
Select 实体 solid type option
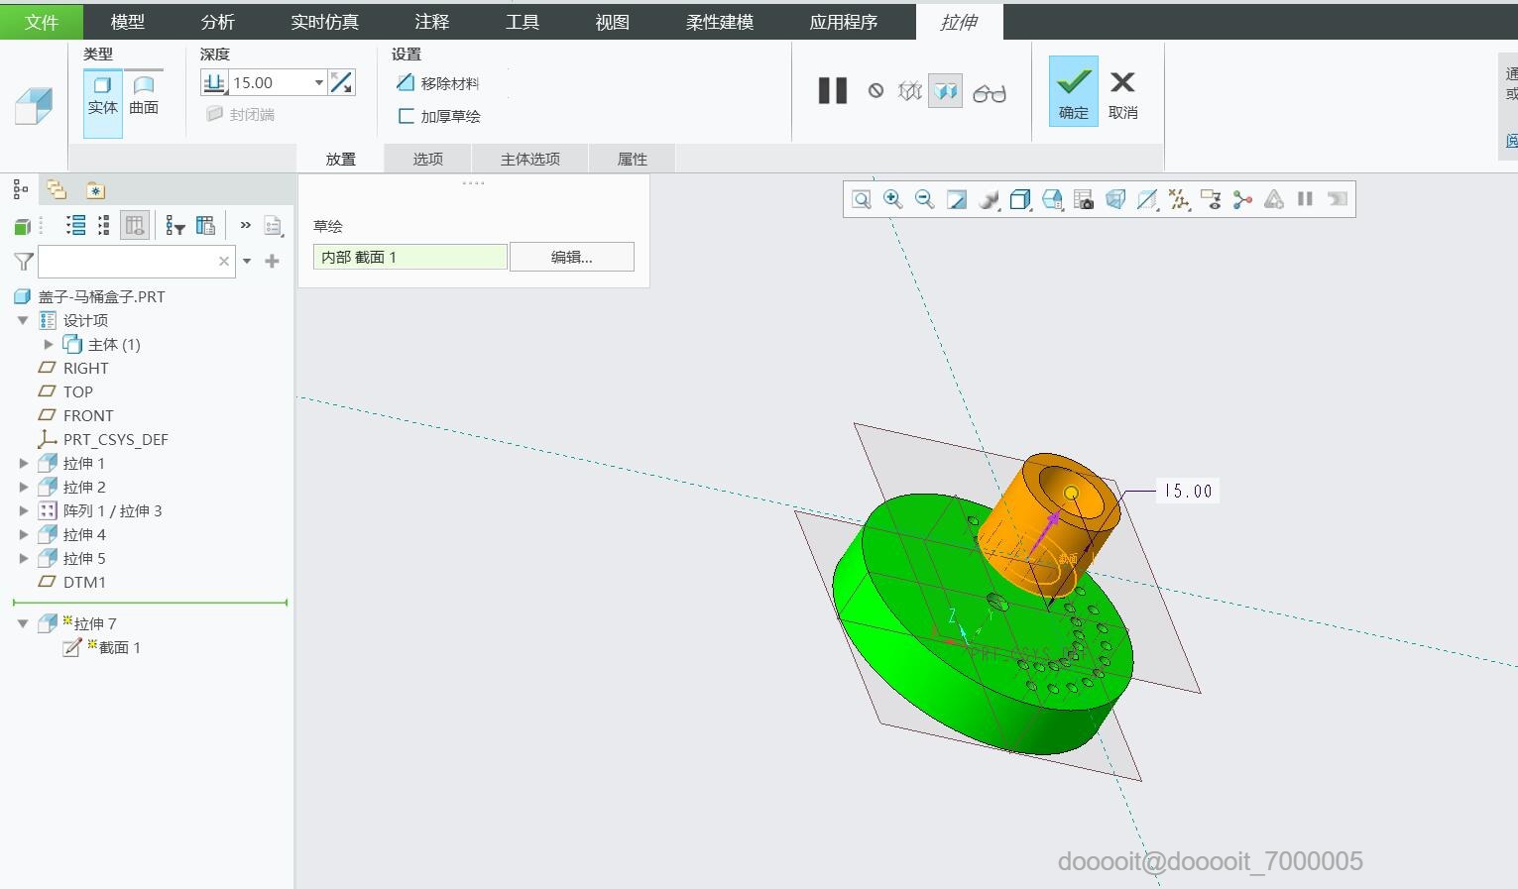pos(102,96)
